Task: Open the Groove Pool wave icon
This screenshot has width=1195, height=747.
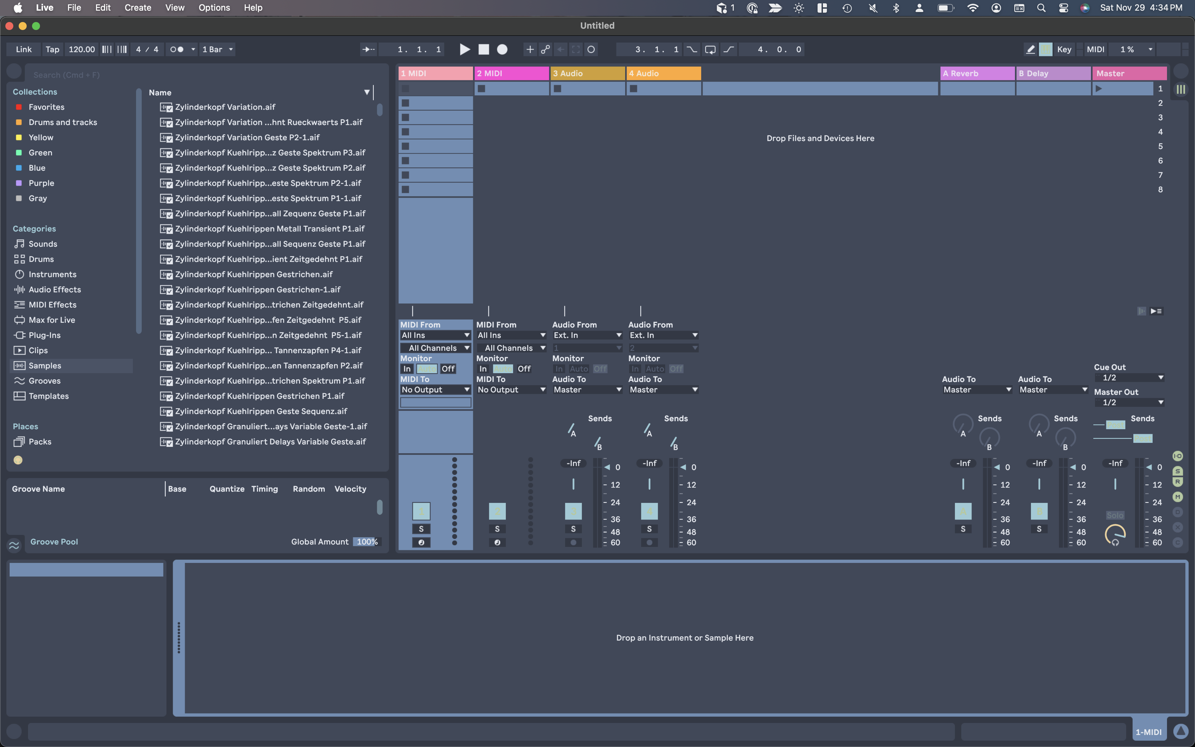Action: (14, 545)
